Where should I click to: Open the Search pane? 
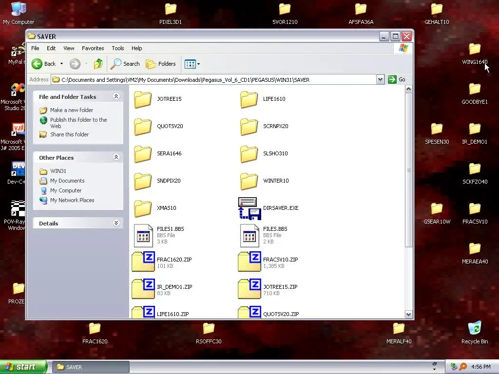[125, 64]
